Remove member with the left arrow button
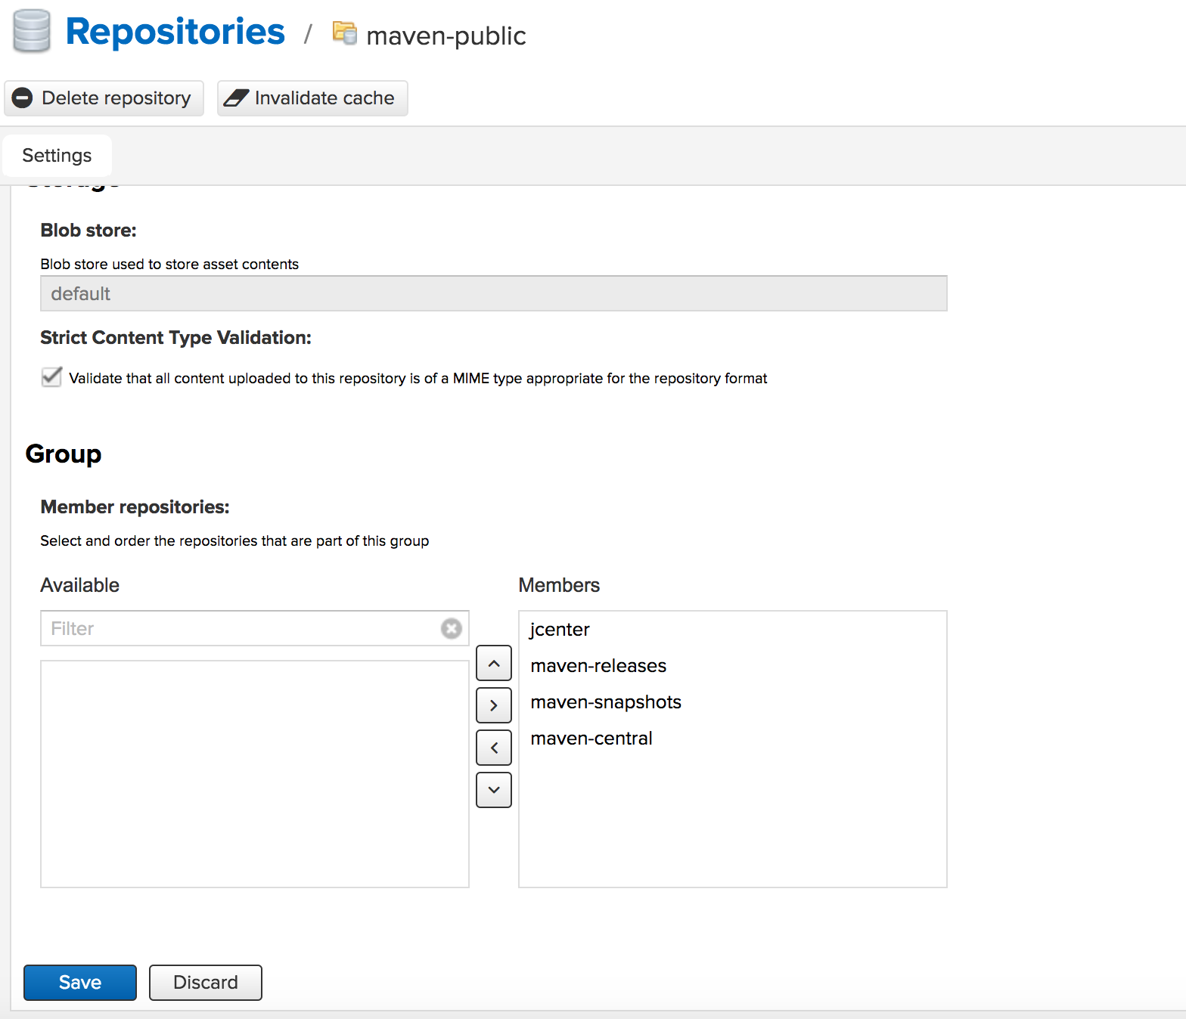Screen dimensions: 1186x1019 (494, 748)
